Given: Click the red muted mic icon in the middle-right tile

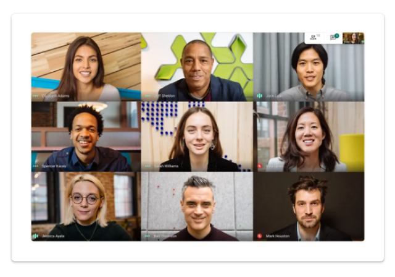Looking at the screenshot, I should (x=260, y=166).
